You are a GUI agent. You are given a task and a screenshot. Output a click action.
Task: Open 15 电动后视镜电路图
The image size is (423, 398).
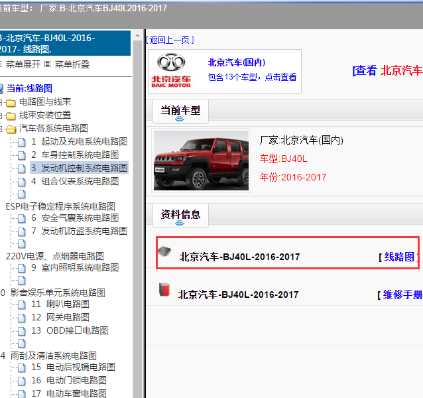[x=73, y=367]
